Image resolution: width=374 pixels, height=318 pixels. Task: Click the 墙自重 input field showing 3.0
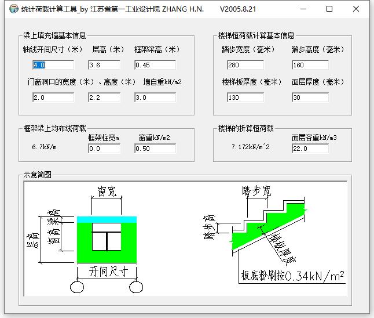[x=155, y=97]
